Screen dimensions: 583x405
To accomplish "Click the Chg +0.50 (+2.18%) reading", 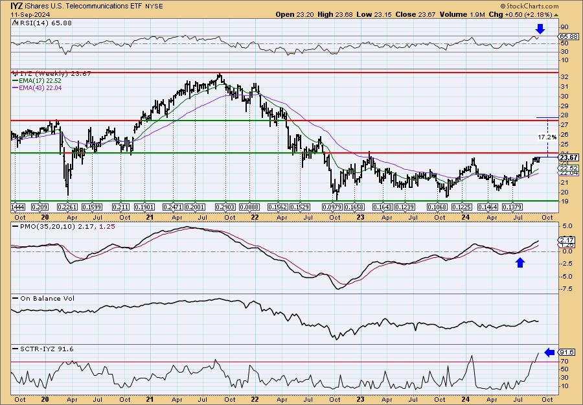I will (521, 14).
